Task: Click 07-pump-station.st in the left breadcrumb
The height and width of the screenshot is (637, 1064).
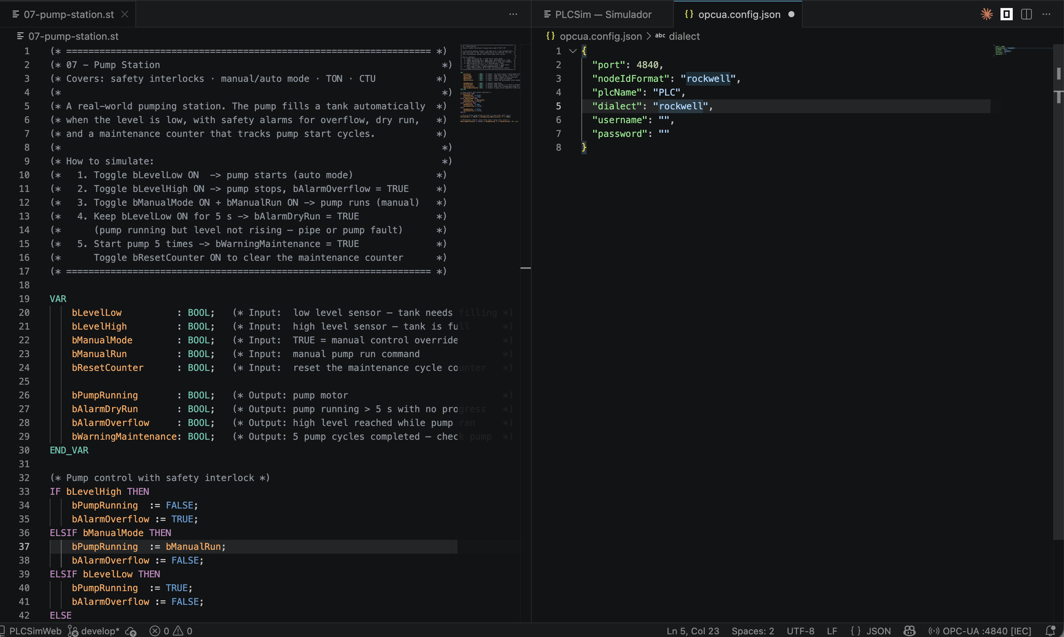Action: (73, 36)
